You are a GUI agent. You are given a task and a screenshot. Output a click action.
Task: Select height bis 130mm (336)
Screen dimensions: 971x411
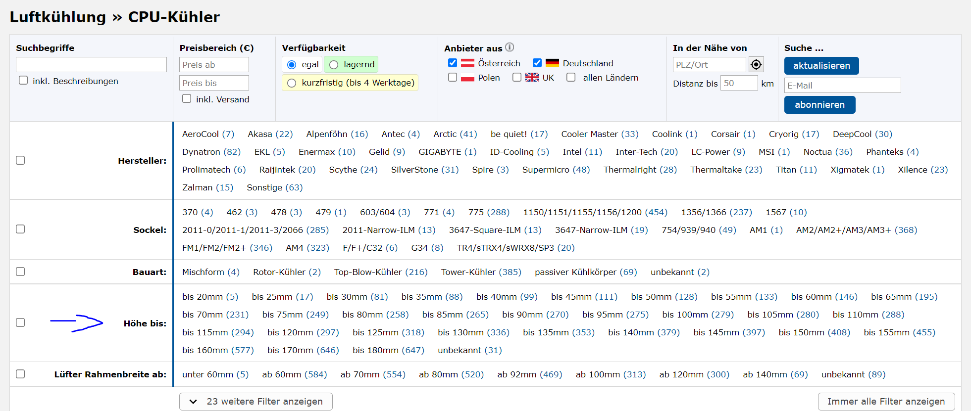coord(473,332)
